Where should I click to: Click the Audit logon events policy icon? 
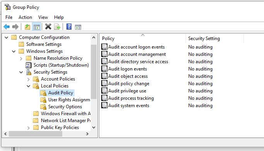[104, 69]
